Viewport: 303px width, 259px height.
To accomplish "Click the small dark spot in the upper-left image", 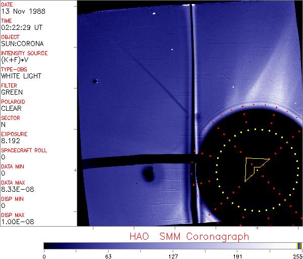I will point(95,81).
